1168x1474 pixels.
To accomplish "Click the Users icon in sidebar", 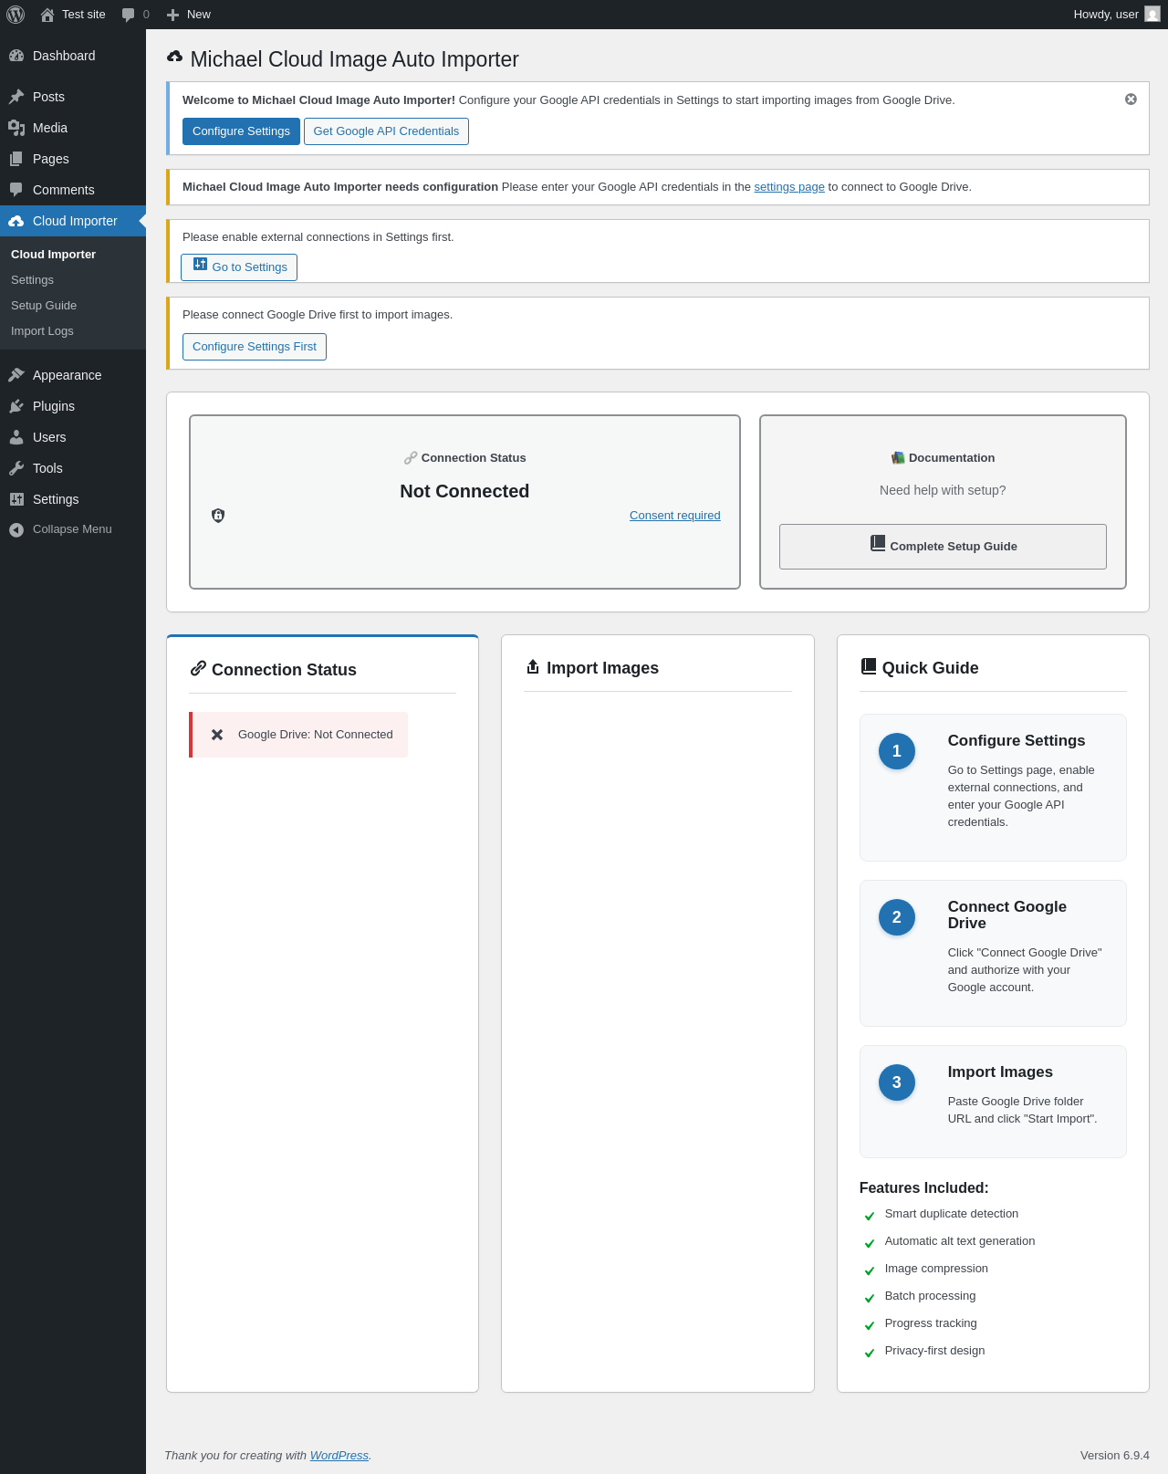I will (16, 437).
